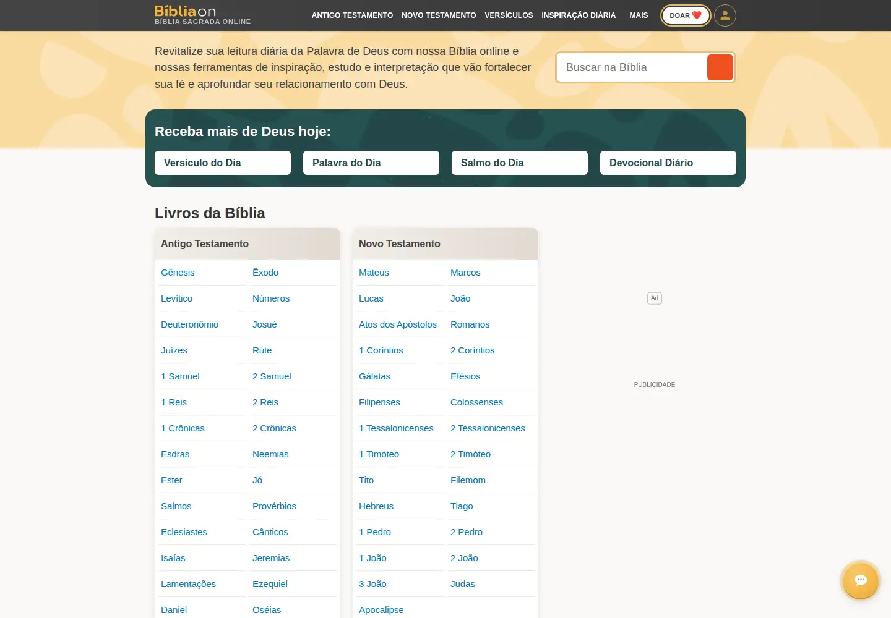891x618 pixels.
Task: Open the book of Mateus
Action: pos(374,273)
